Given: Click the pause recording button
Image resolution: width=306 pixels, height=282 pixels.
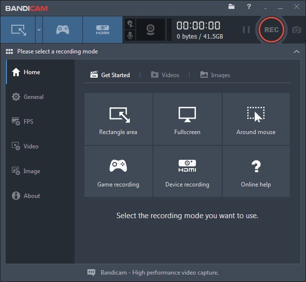Looking at the screenshot, I should [x=246, y=30].
